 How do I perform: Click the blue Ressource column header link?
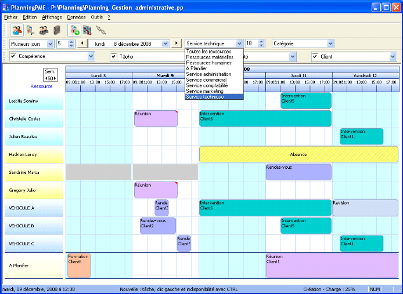pyautogui.click(x=41, y=86)
